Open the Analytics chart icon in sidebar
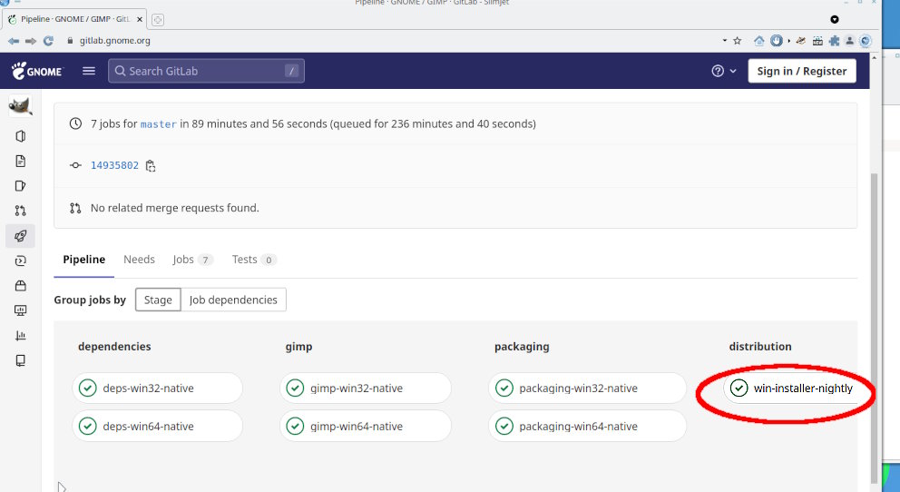 21,335
